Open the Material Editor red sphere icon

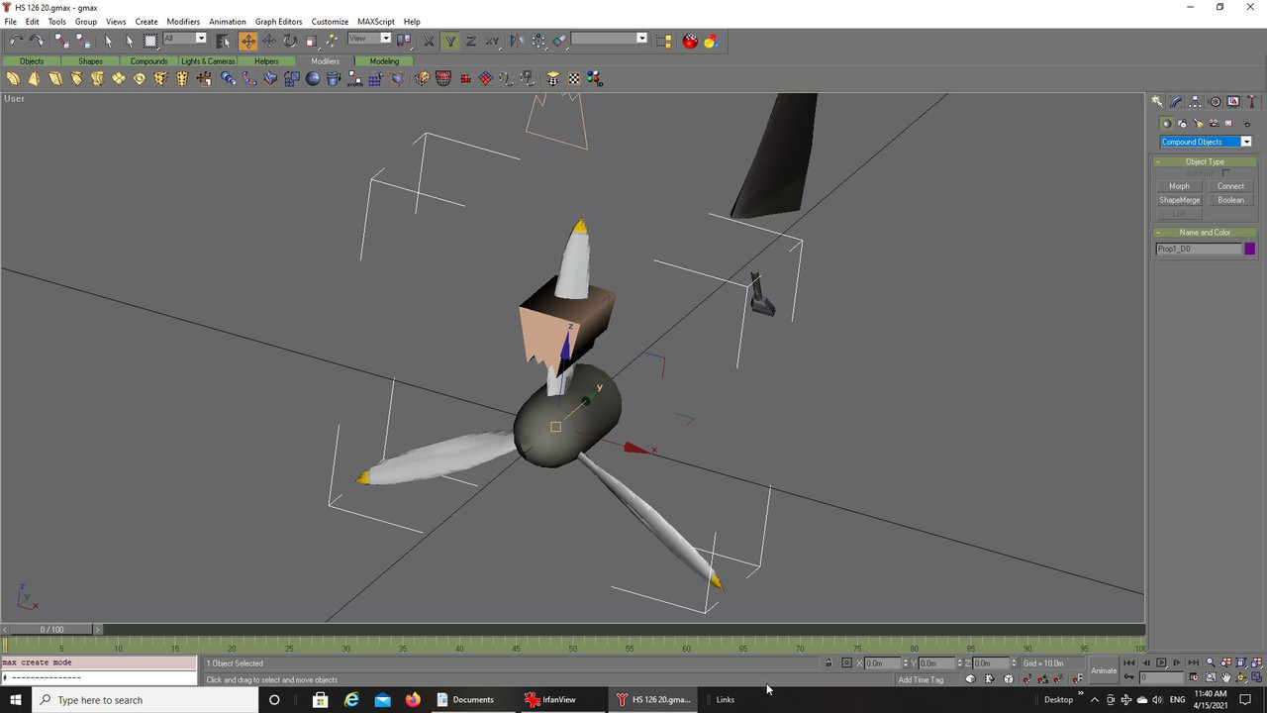pyautogui.click(x=690, y=41)
